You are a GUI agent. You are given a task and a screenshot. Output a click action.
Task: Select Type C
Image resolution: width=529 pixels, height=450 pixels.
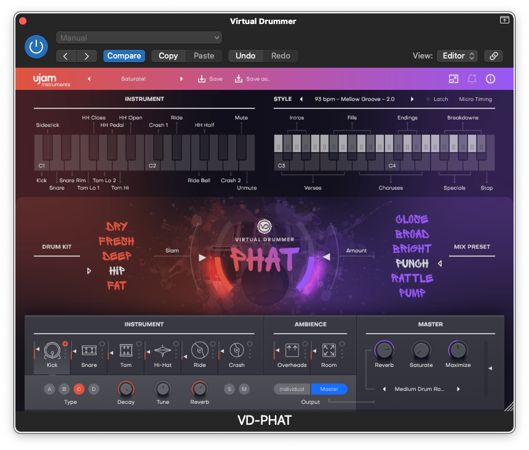click(79, 389)
